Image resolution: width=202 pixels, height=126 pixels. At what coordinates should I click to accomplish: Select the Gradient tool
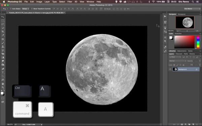pos(3,58)
